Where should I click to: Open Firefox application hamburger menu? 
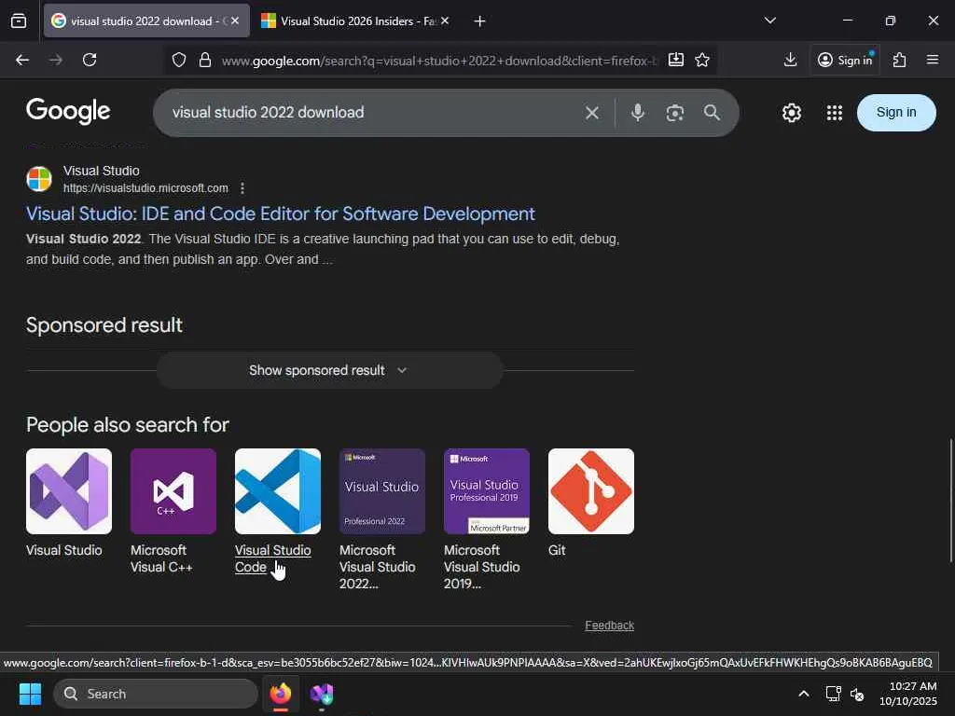click(933, 60)
